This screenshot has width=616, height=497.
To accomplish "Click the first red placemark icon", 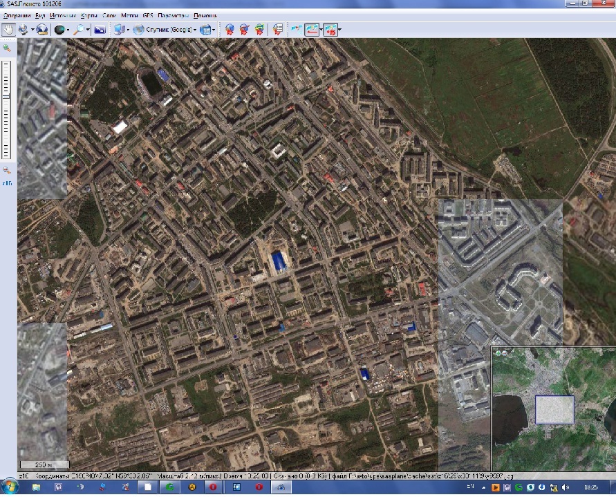I will click(230, 30).
